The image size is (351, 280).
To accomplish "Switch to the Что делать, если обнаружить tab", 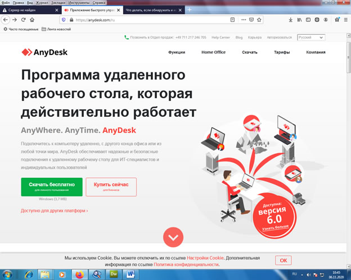I will pos(151,10).
